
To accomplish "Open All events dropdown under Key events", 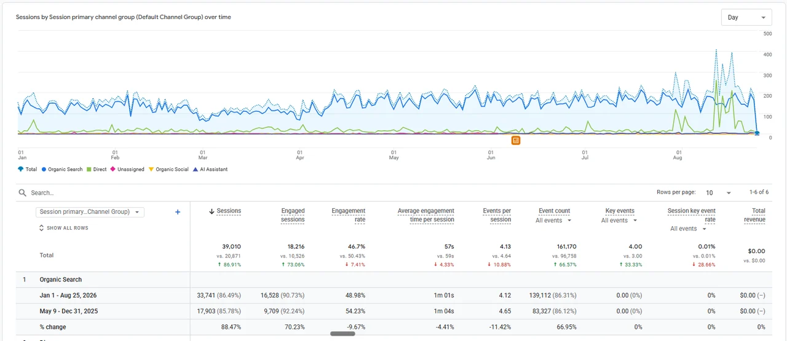I will tap(619, 221).
